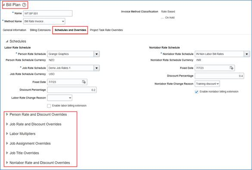The height and width of the screenshot is (170, 252).
Task: Expand Job Title Overrides section
Action: click(x=7, y=153)
